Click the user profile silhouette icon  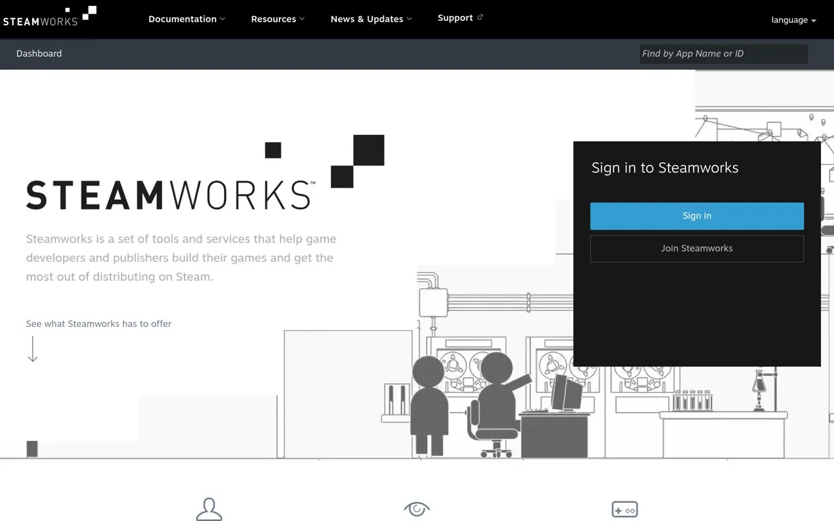coord(209,509)
